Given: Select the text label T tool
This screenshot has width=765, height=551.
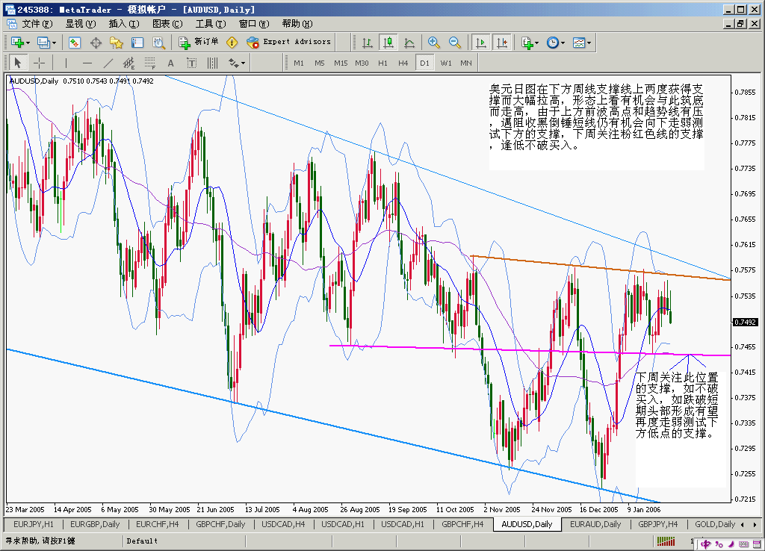Looking at the screenshot, I should (192, 63).
